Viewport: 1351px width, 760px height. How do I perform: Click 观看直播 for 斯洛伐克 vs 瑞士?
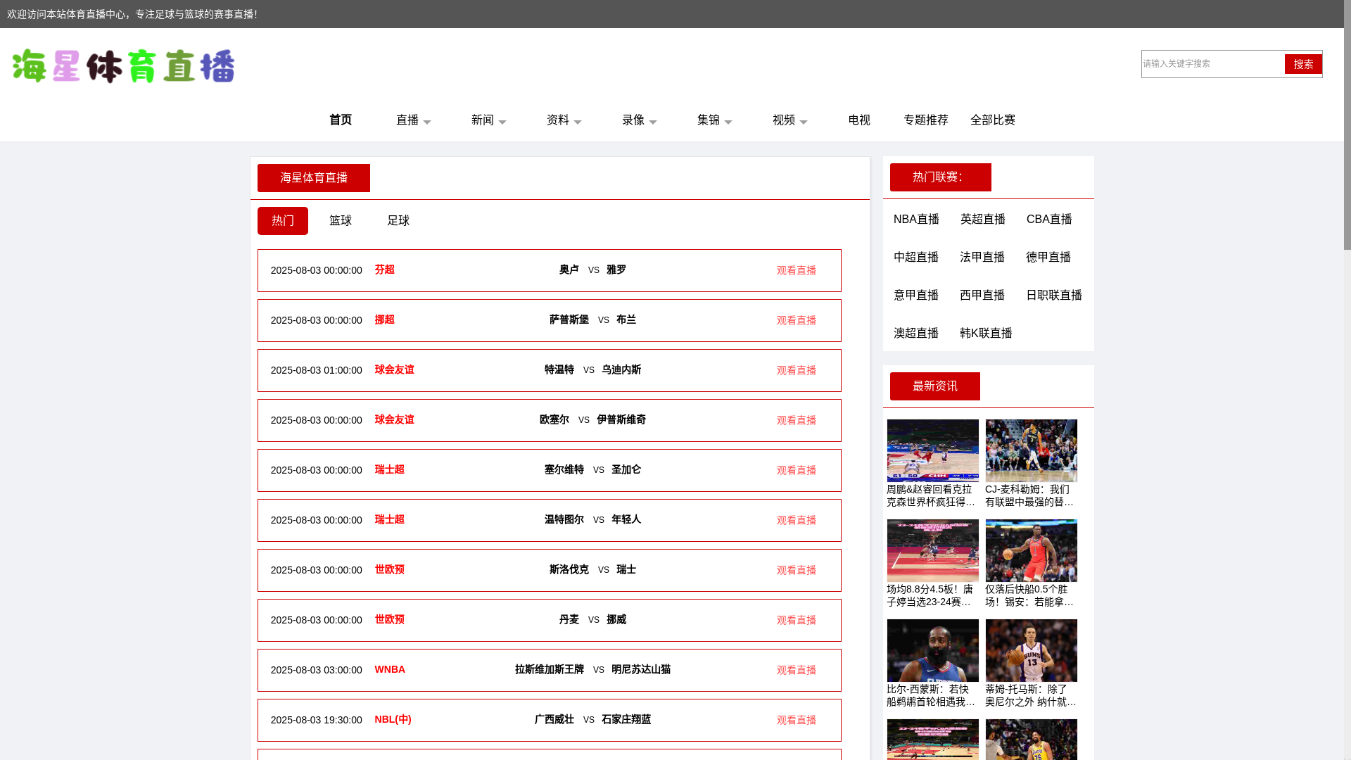797,571
